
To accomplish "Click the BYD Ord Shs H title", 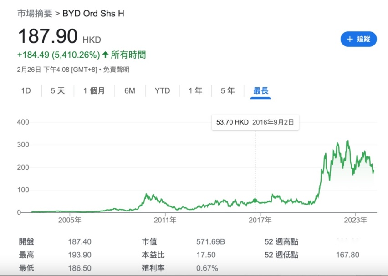I will click(x=93, y=13).
